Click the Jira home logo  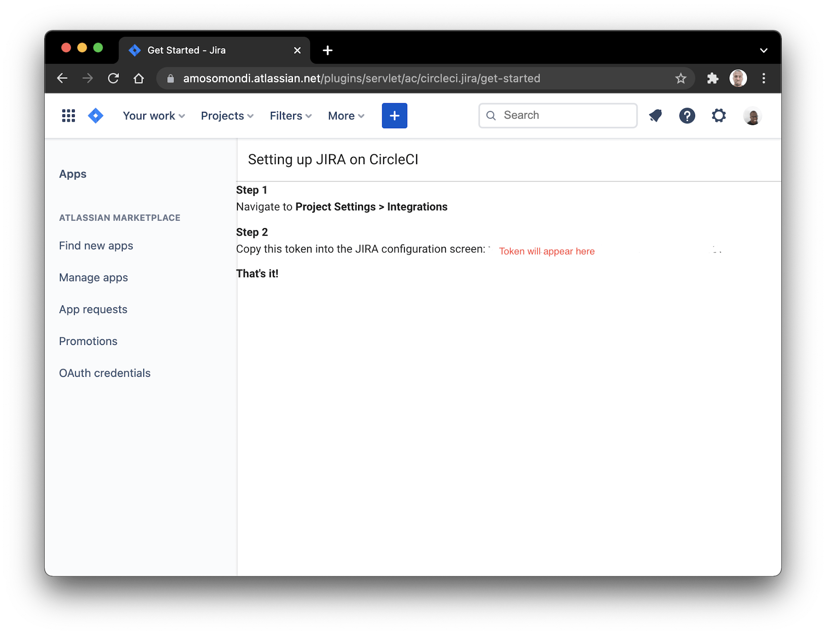[x=95, y=116]
